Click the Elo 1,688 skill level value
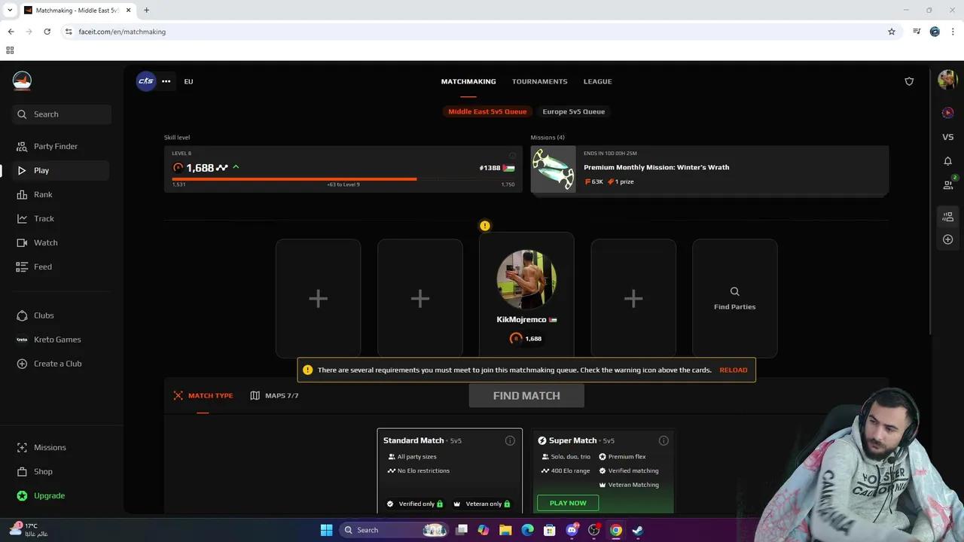The image size is (964, 542). tap(200, 168)
